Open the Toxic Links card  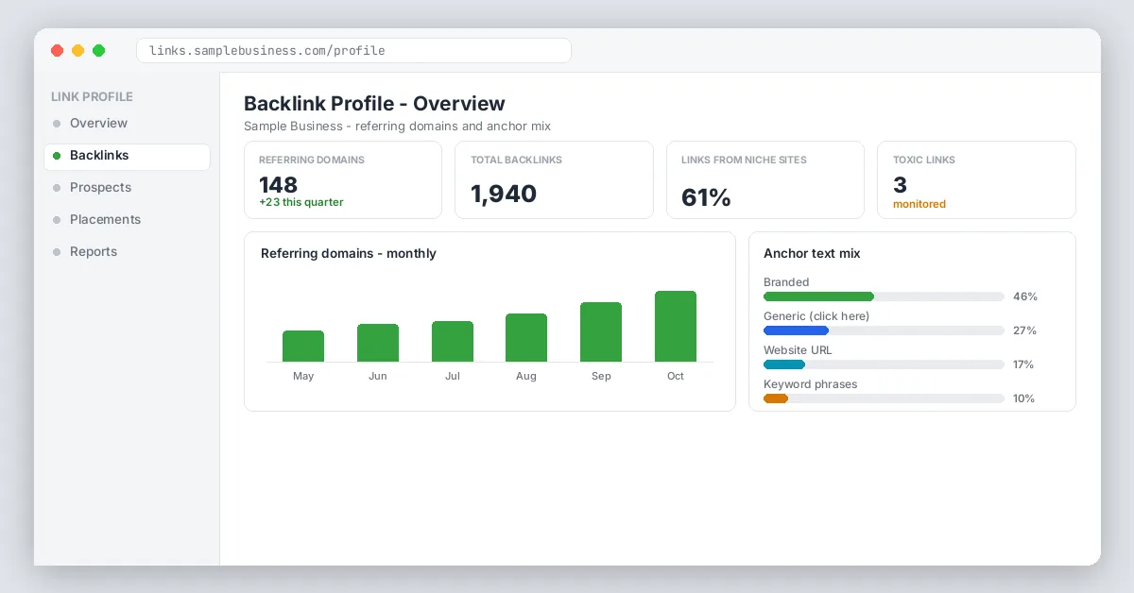(976, 180)
